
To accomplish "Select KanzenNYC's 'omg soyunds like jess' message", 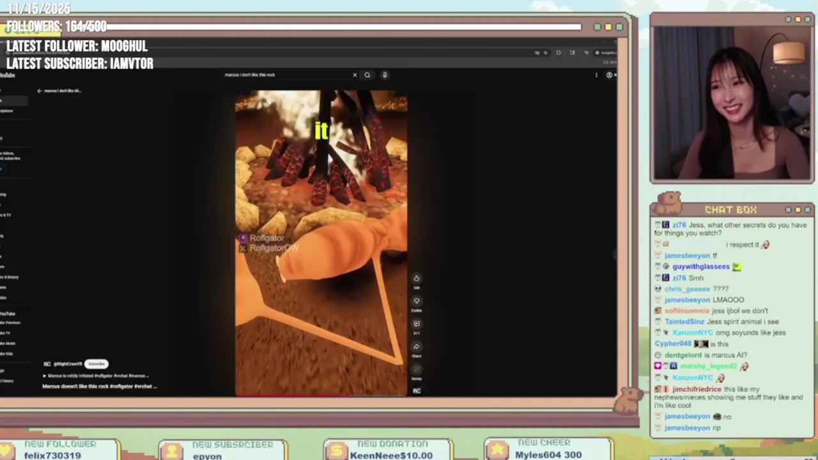I will click(720, 332).
